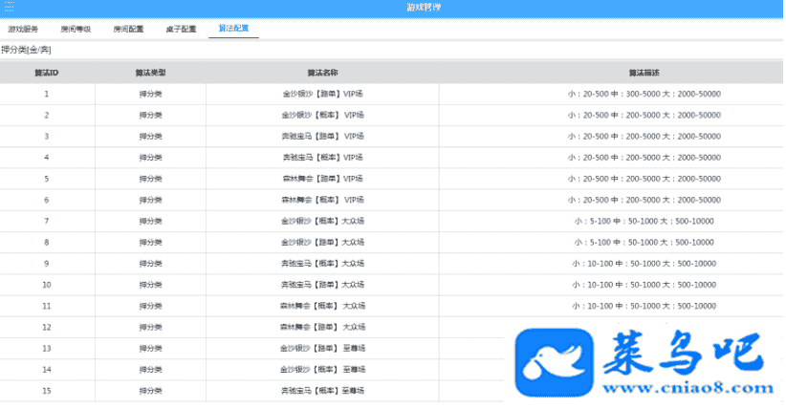Switch to the 游戏服务 tab
Viewport: 786px width, 408px height.
[x=23, y=29]
